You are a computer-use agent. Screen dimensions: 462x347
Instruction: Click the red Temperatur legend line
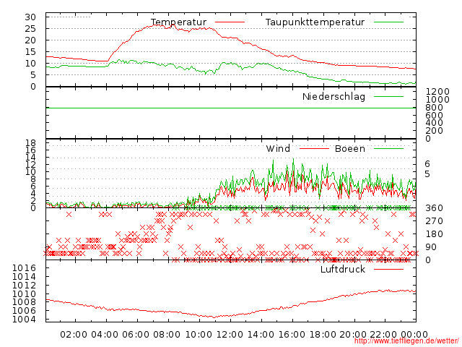pos(230,22)
